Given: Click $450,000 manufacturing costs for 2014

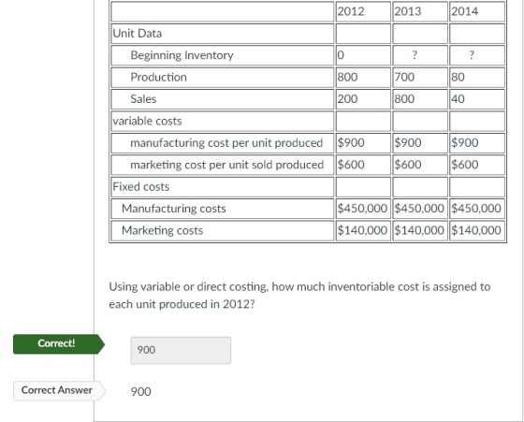Looking at the screenshot, I should [477, 209].
